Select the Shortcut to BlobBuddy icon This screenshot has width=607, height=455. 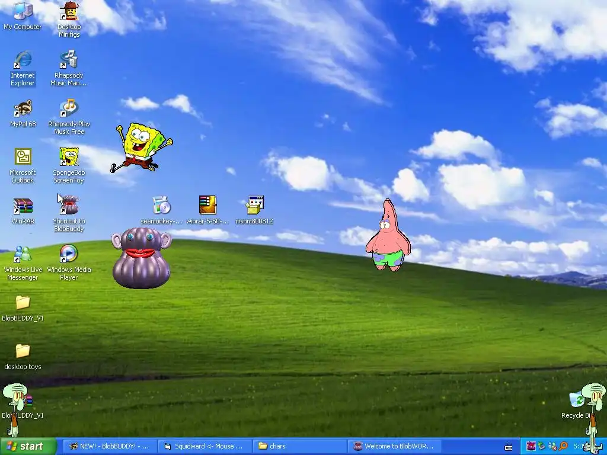(x=69, y=214)
